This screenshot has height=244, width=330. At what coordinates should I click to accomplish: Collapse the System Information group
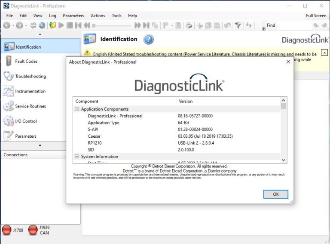[76, 157]
